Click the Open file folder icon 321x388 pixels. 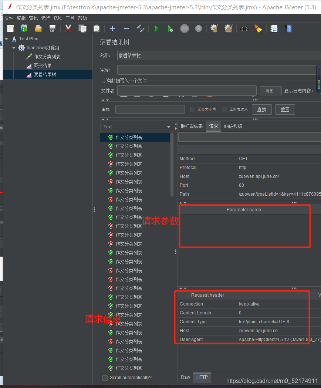38,28
